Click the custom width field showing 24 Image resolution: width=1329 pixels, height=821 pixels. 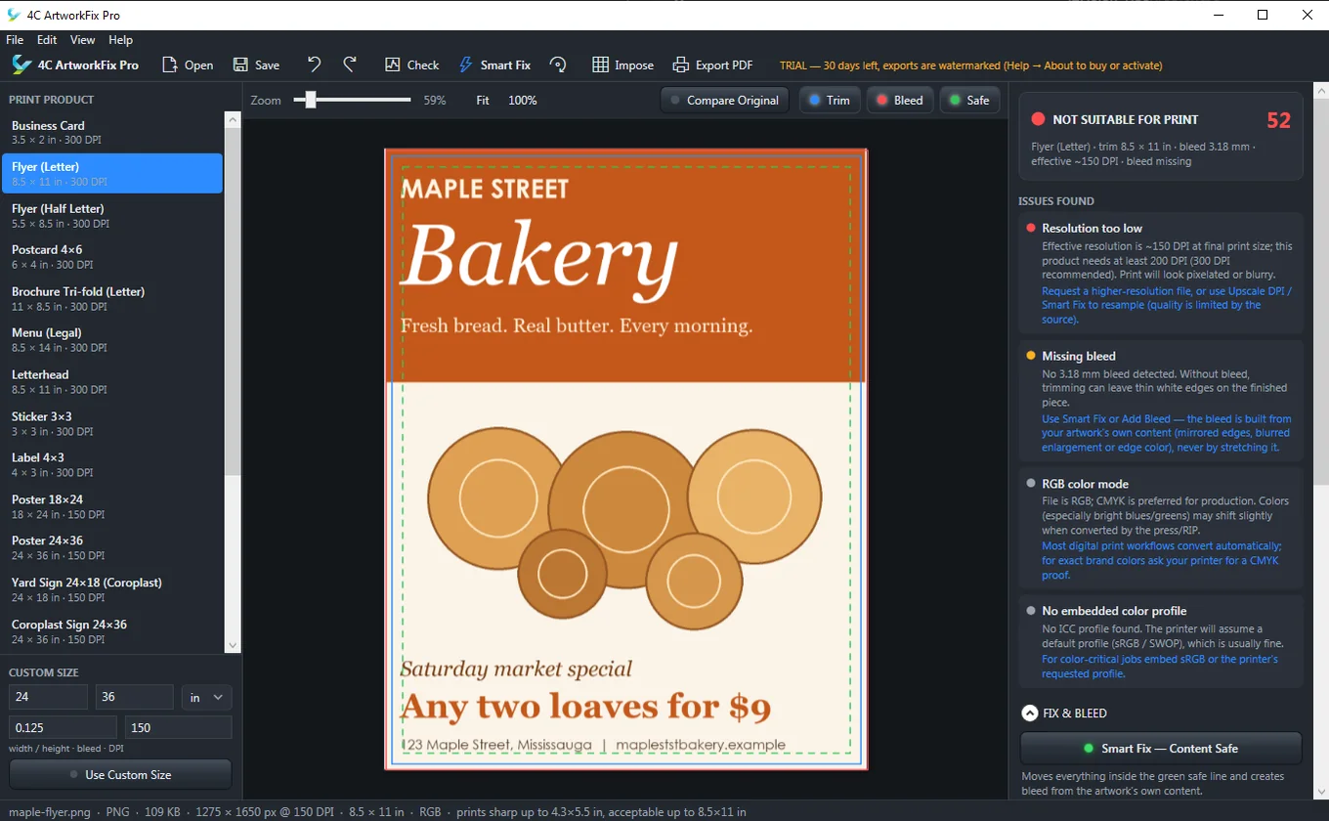coord(48,697)
